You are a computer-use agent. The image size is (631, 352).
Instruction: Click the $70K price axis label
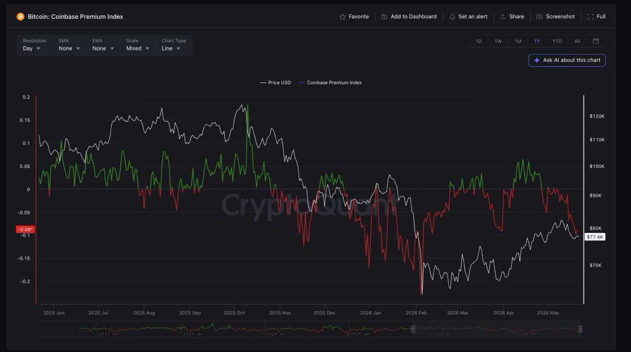point(595,266)
